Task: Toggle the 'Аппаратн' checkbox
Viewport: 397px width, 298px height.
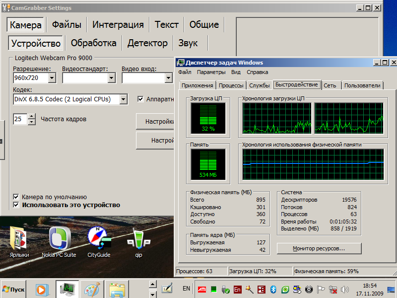Action: pyautogui.click(x=140, y=99)
